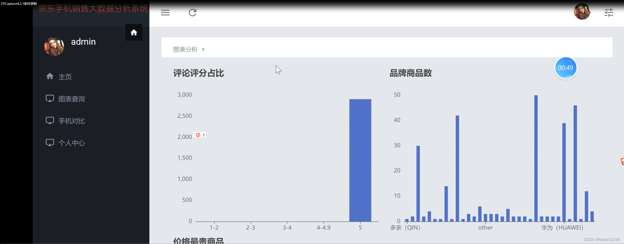The image size is (624, 244).
Task: Click the 图表分析 breadcrumb
Action: (185, 49)
